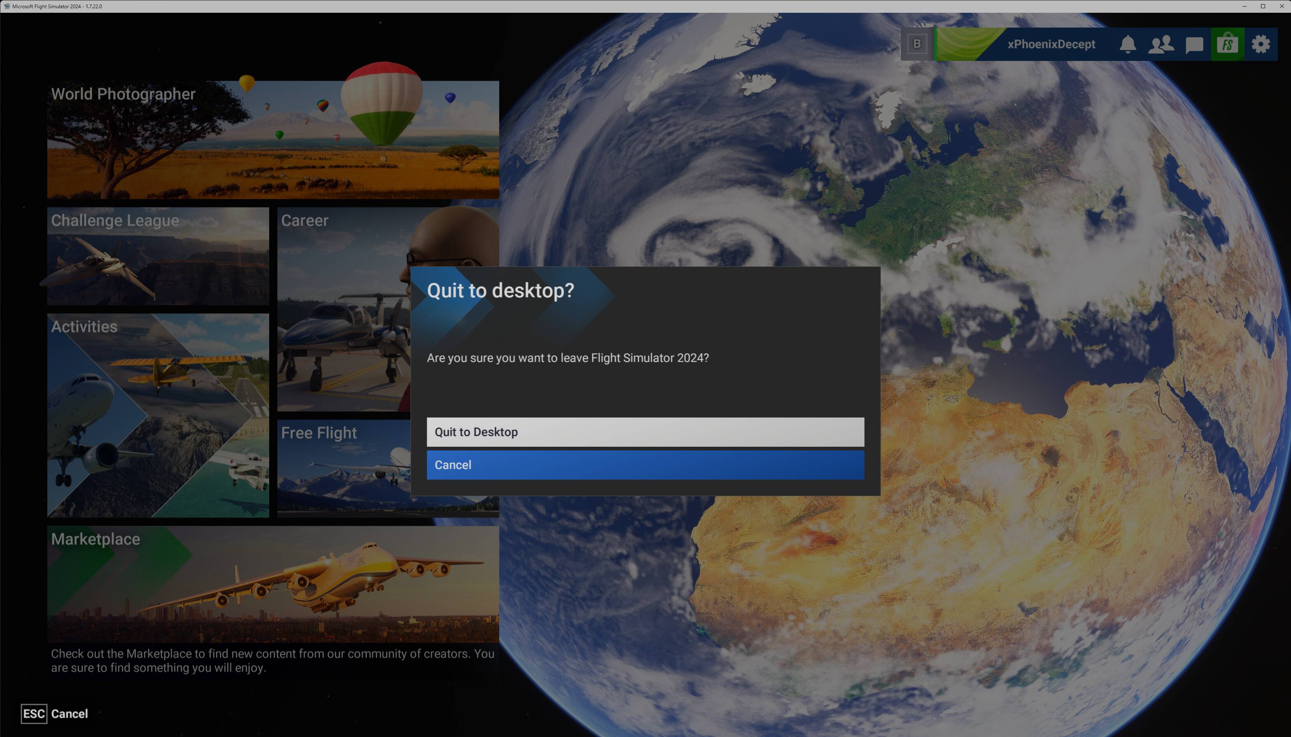The height and width of the screenshot is (737, 1291).
Task: Select the Activities tile
Action: [x=158, y=415]
